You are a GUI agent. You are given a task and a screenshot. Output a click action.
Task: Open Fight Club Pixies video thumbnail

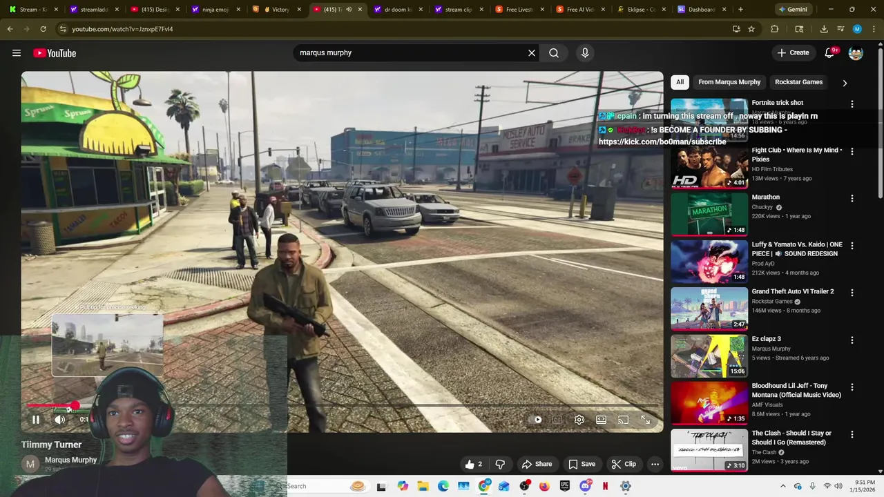pyautogui.click(x=709, y=167)
